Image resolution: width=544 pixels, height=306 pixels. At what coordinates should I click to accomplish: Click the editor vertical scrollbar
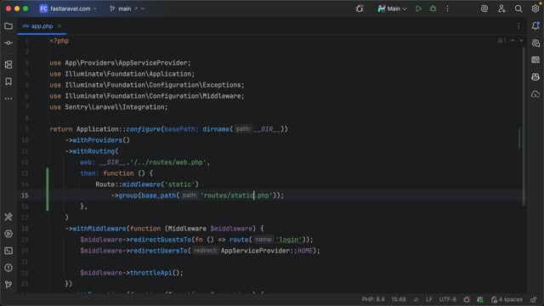click(x=524, y=127)
